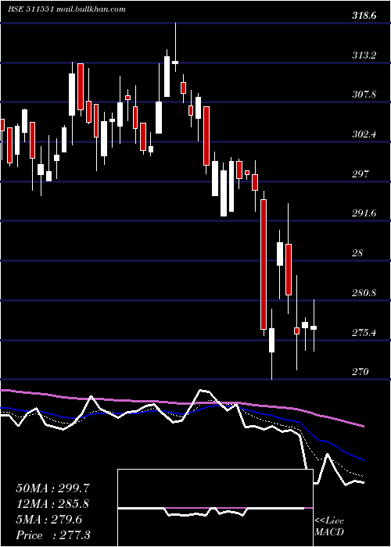Click the 50MA : 299.7 readout
The image size is (391, 547).
click(x=52, y=488)
